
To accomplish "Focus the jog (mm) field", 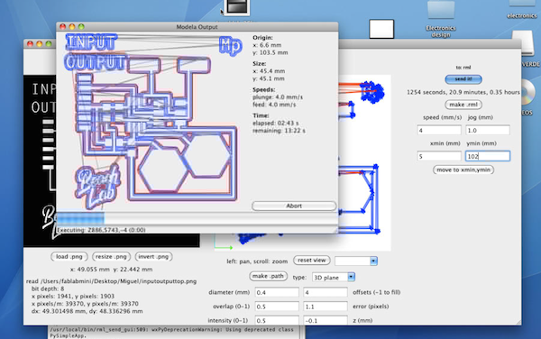I will point(488,131).
